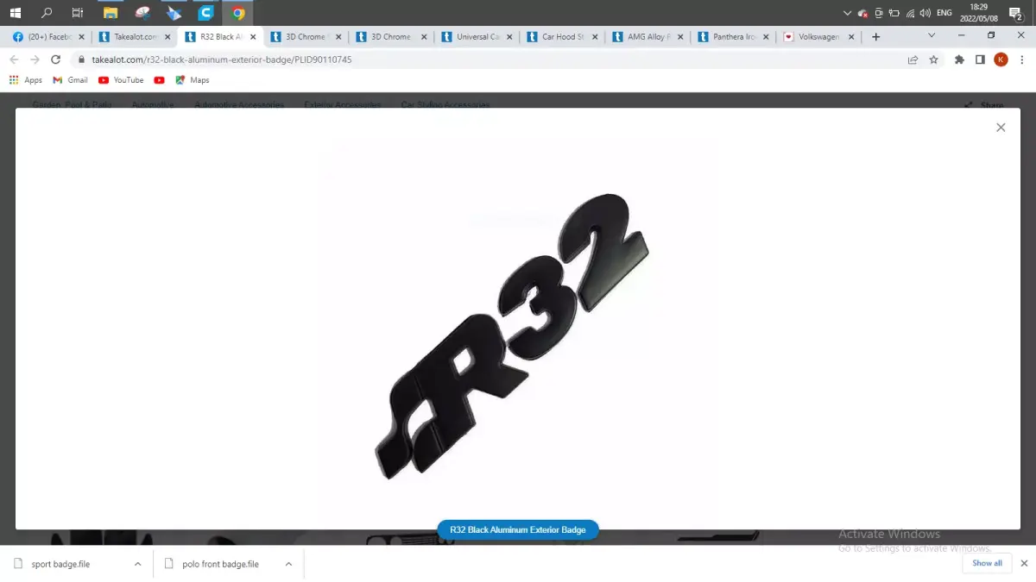Image resolution: width=1036 pixels, height=582 pixels.
Task: Click the R32 Black Aluminum Exterior Badge label
Action: (x=518, y=530)
